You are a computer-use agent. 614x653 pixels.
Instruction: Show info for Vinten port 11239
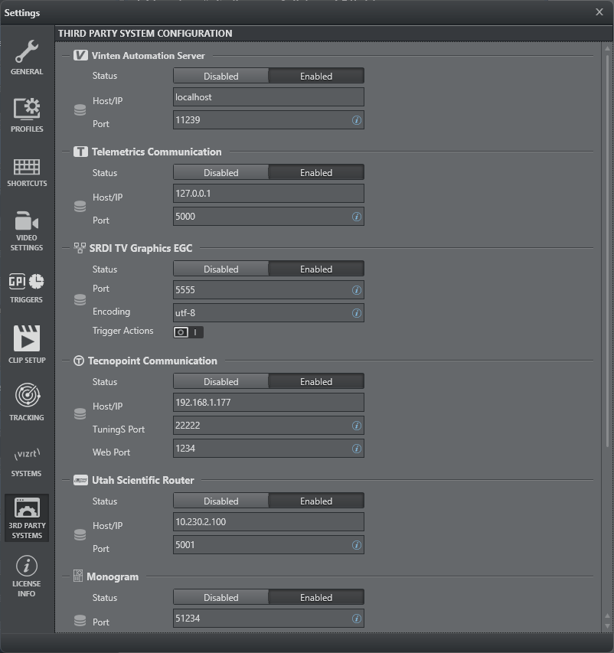(x=357, y=120)
